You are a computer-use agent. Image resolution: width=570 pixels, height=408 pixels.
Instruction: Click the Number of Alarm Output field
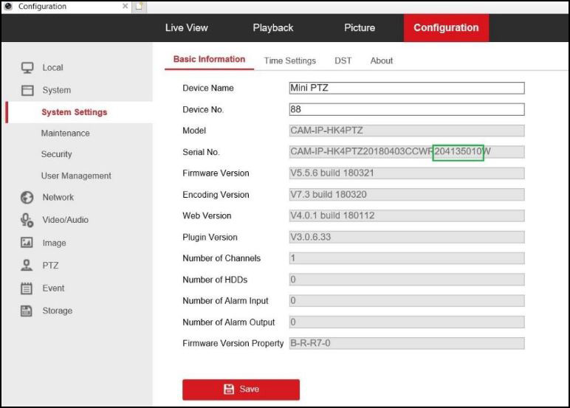click(x=407, y=322)
